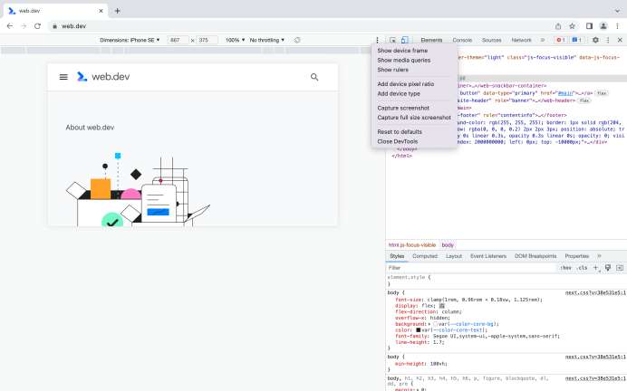Open DevTools customize three-dot menu
The width and height of the screenshot is (627, 391).
[608, 40]
